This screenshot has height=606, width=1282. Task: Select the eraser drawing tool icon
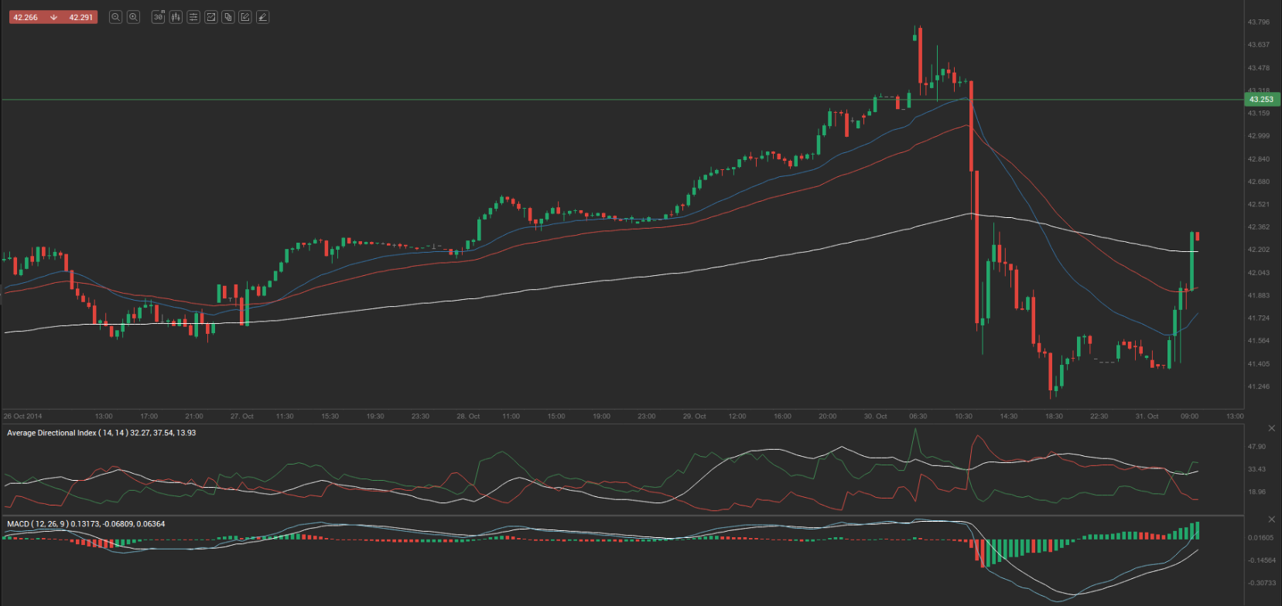263,17
